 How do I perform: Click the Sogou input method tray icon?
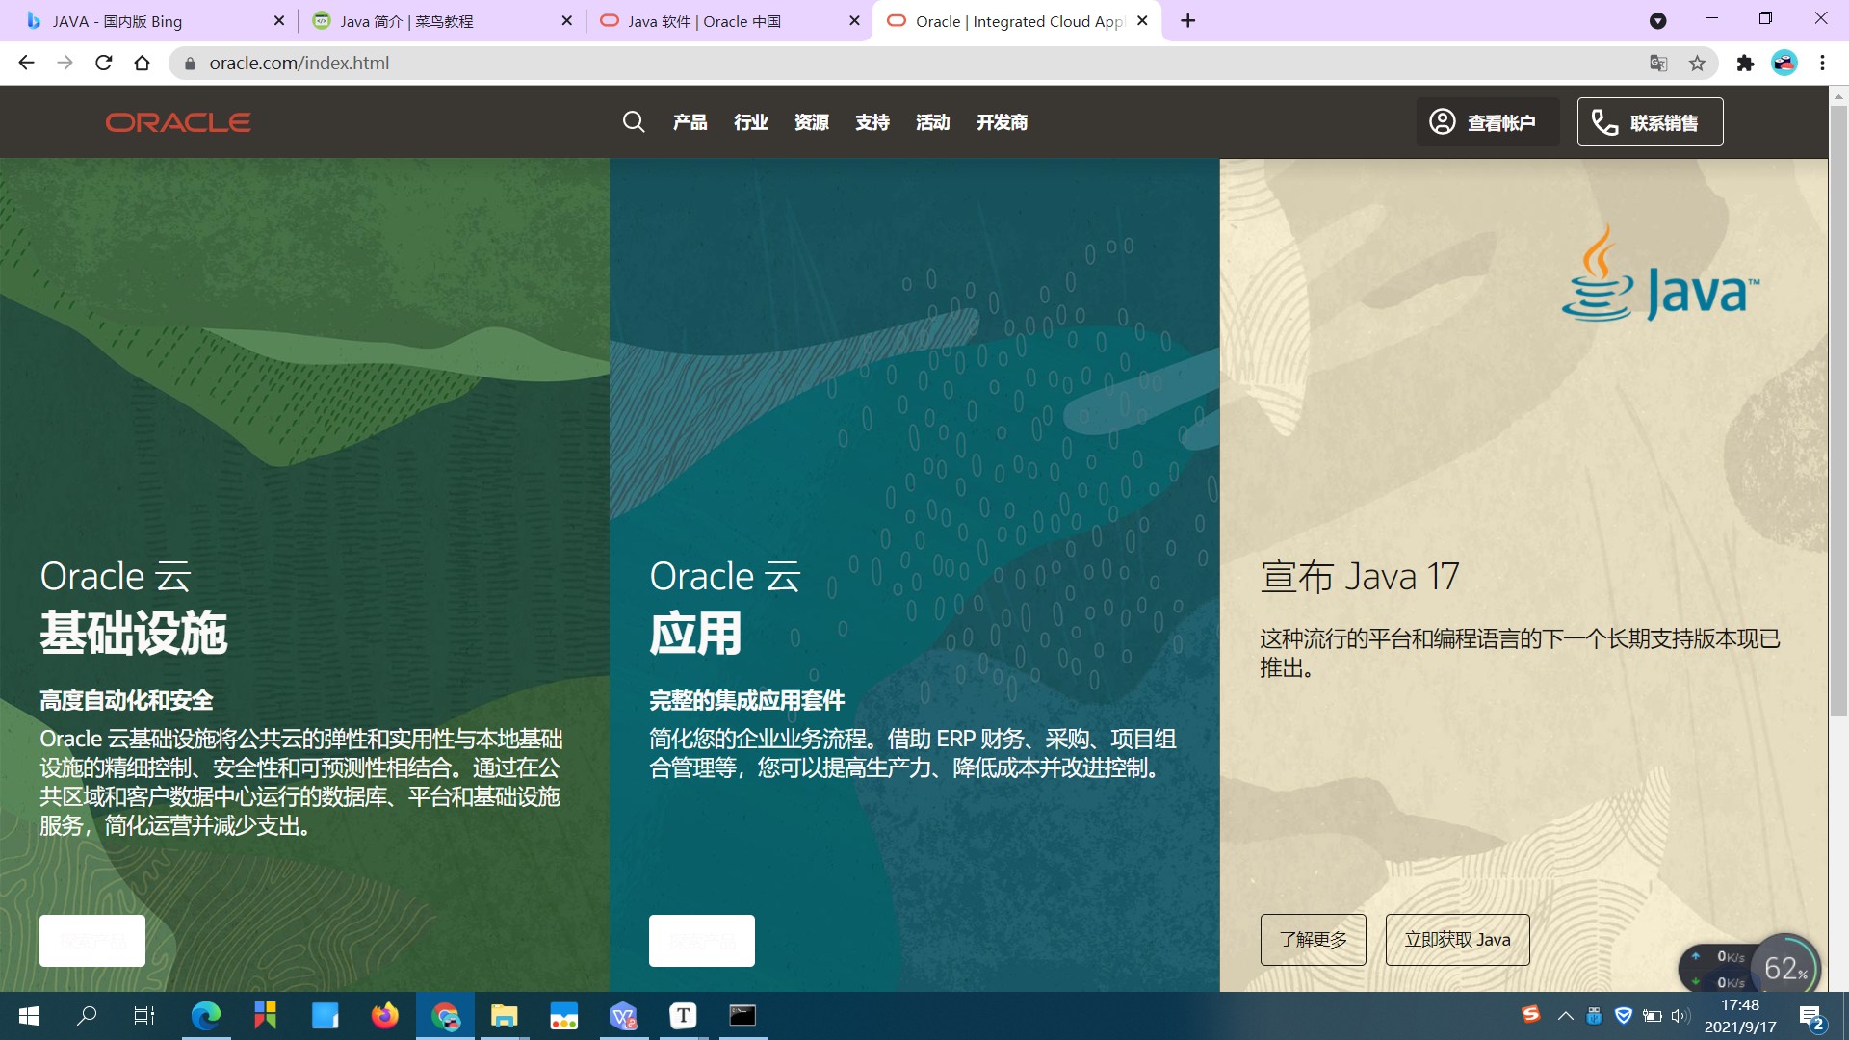[x=1530, y=1014]
